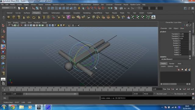Image resolution: width=195 pixels, height=110 pixels.
Task: Open the Skeleton menu
Action: 96,5
